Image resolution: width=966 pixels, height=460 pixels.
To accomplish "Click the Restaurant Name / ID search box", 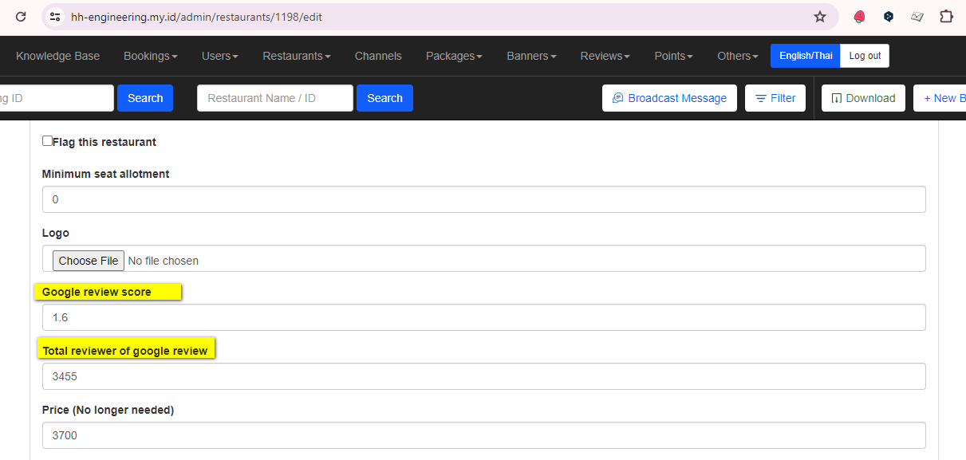I will (x=274, y=98).
